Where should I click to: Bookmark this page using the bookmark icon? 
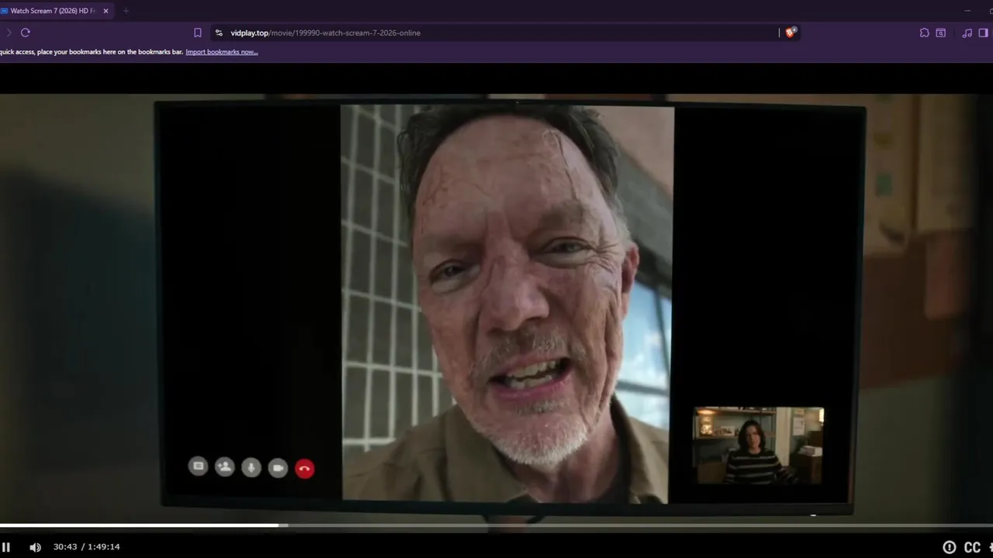198,33
